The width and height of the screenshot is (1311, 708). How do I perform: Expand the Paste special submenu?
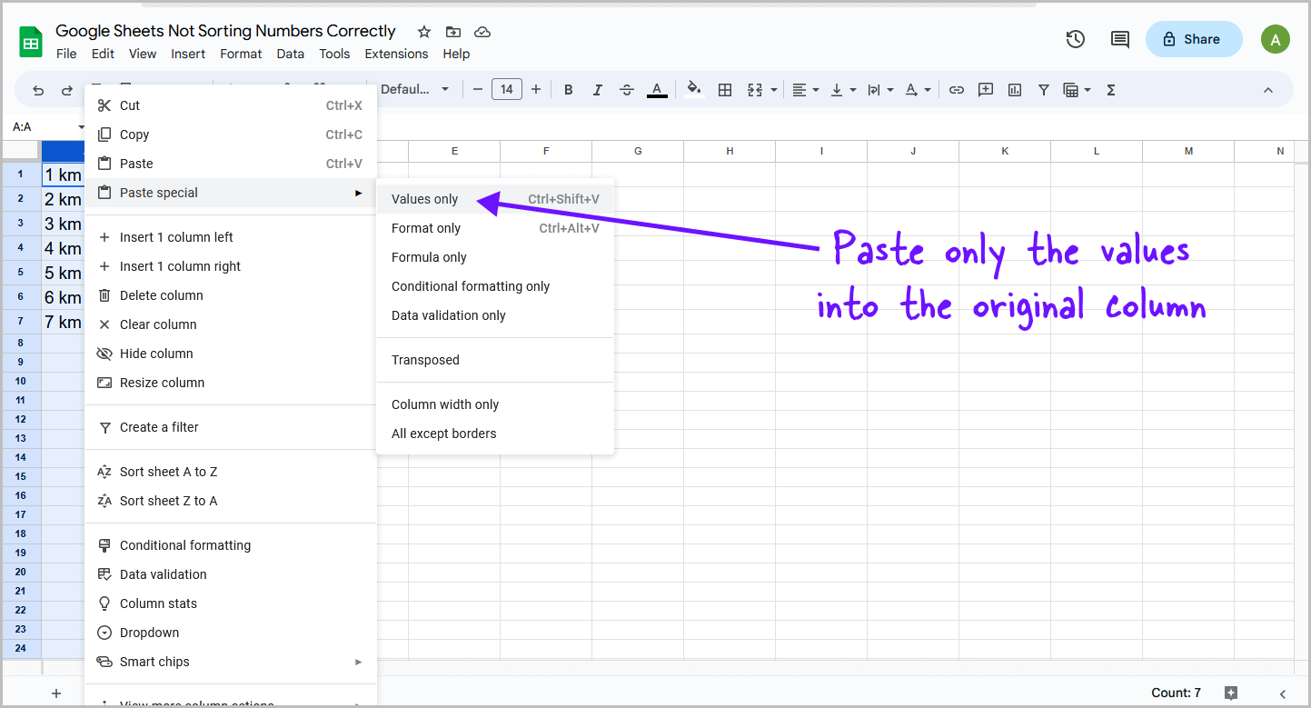pos(230,193)
